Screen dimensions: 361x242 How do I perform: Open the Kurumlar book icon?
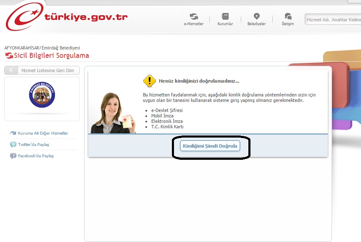225,16
